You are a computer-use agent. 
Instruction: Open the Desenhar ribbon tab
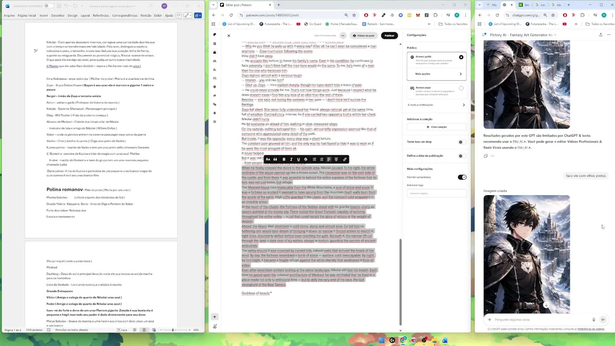pos(58,15)
